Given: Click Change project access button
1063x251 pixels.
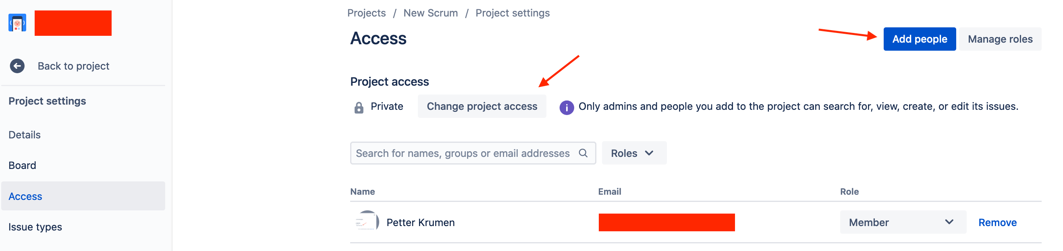Looking at the screenshot, I should (482, 106).
